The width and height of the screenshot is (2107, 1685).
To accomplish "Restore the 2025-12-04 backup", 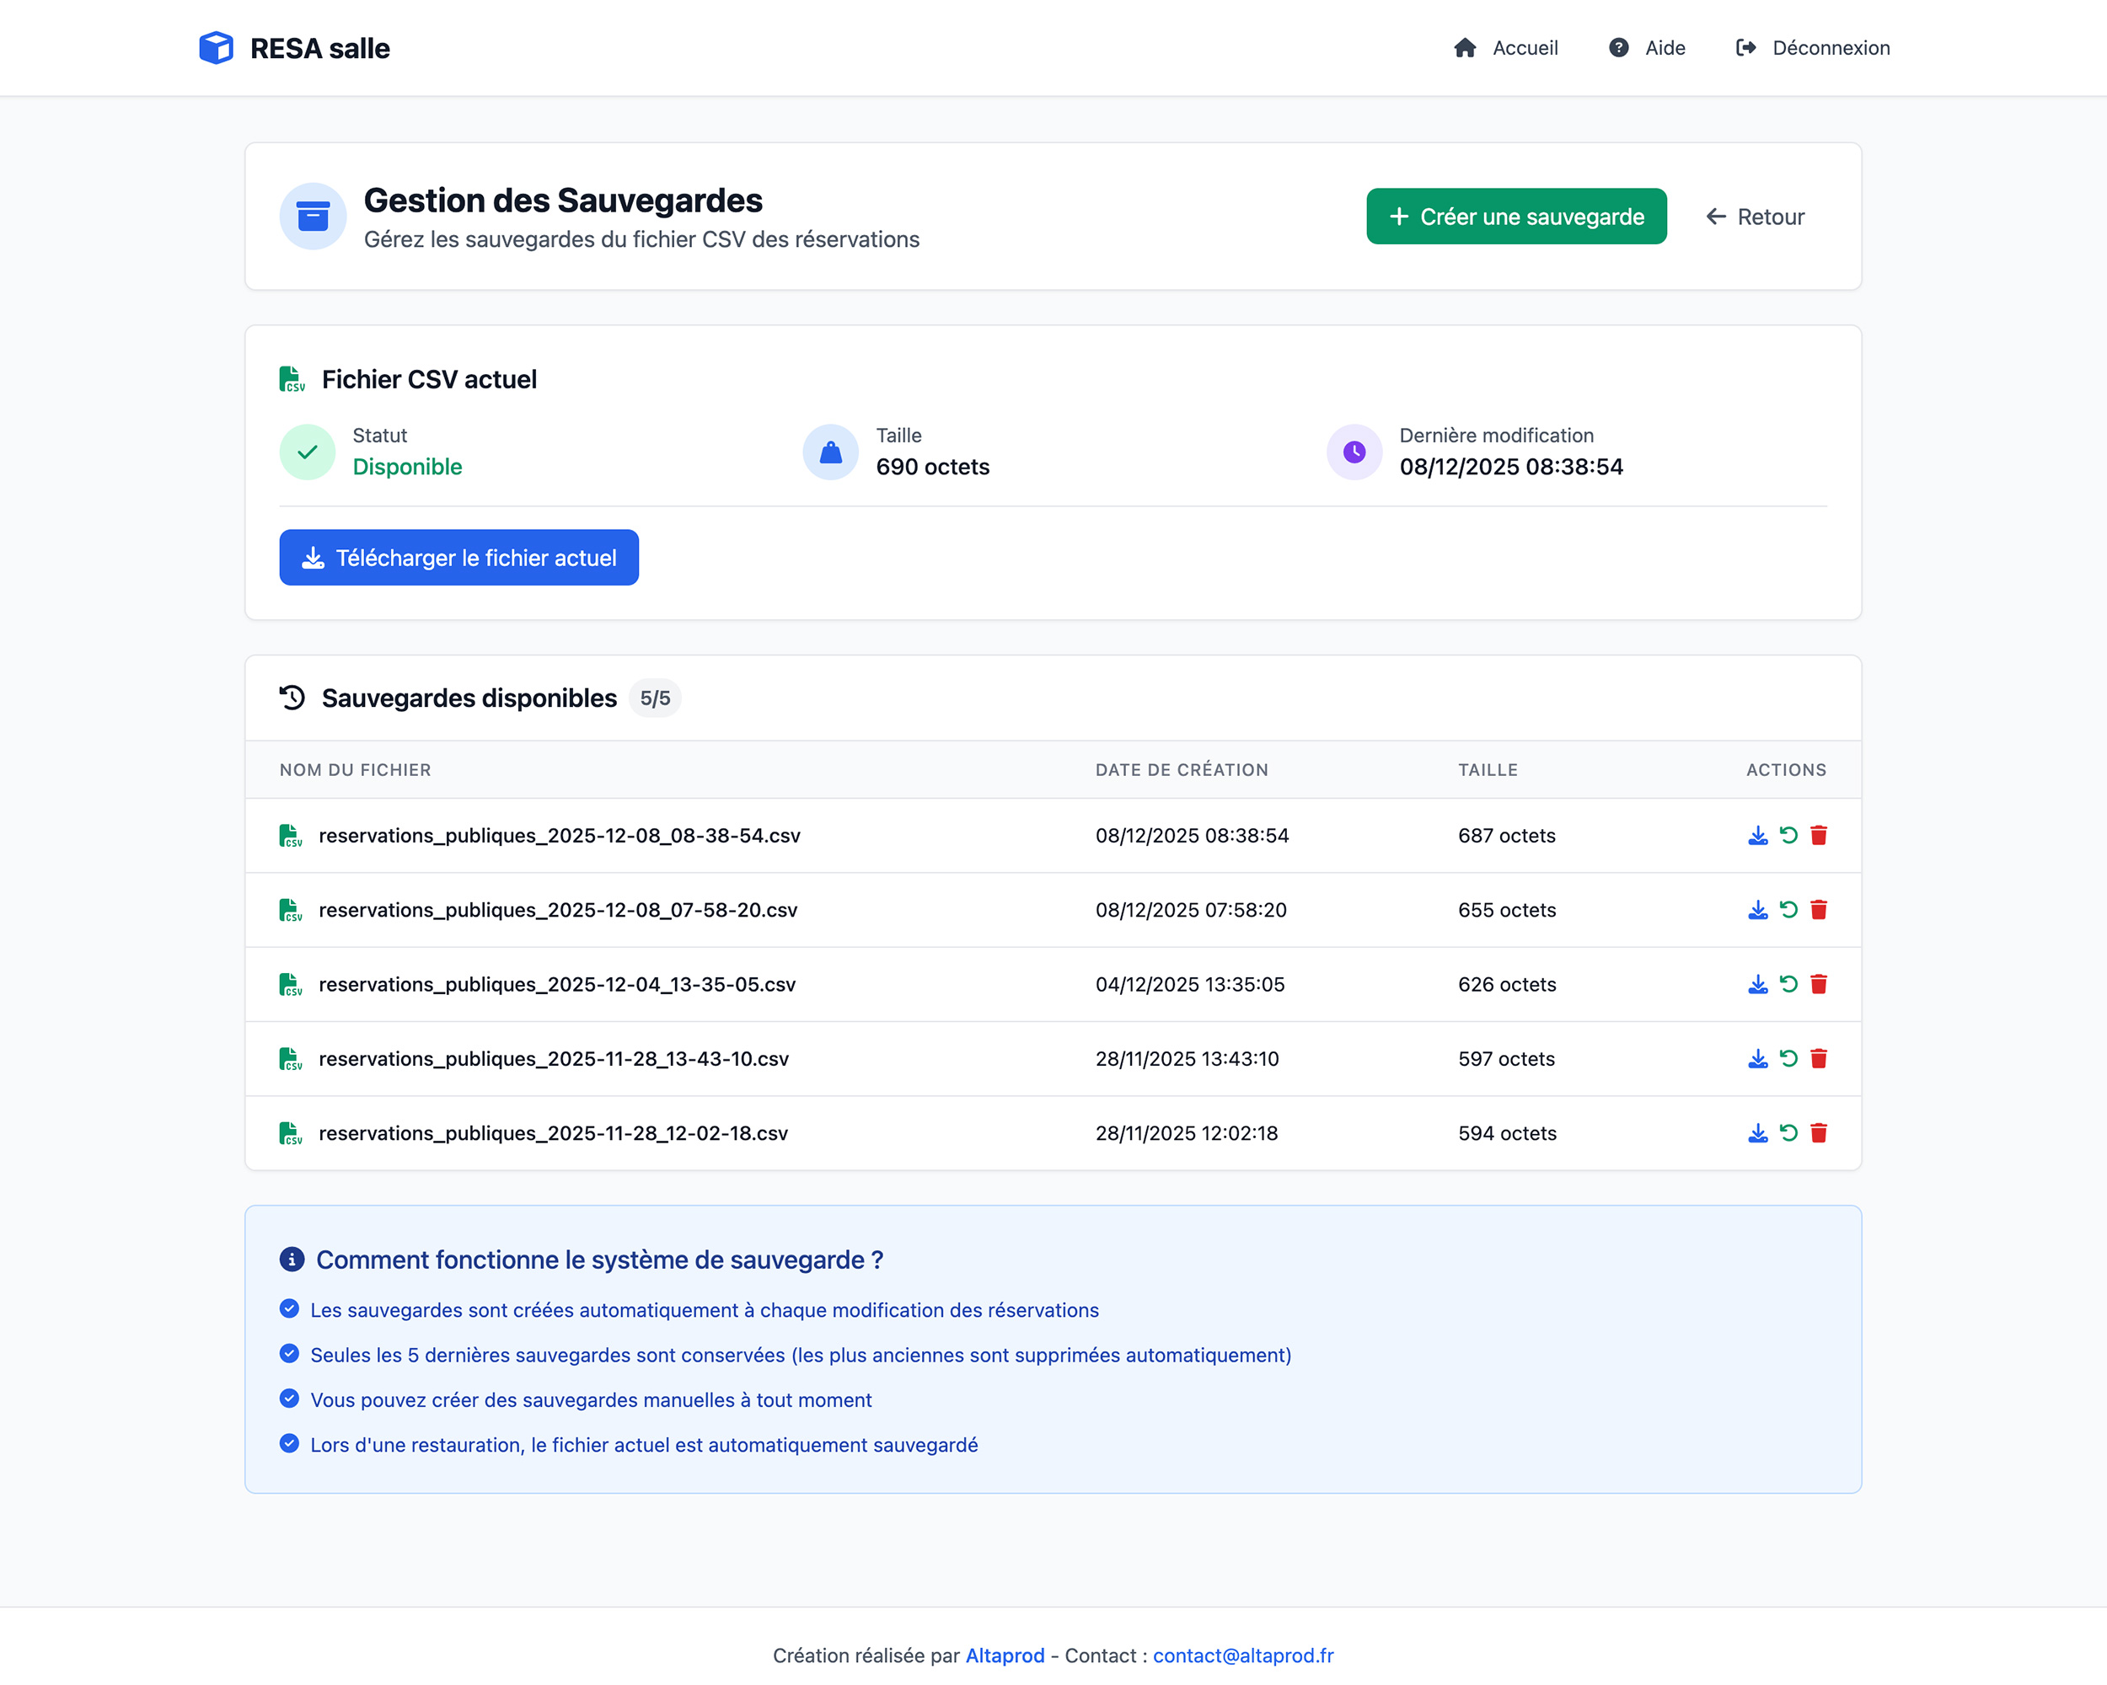I will [x=1788, y=984].
